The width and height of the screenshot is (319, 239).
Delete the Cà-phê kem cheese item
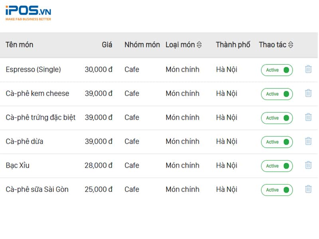click(307, 94)
